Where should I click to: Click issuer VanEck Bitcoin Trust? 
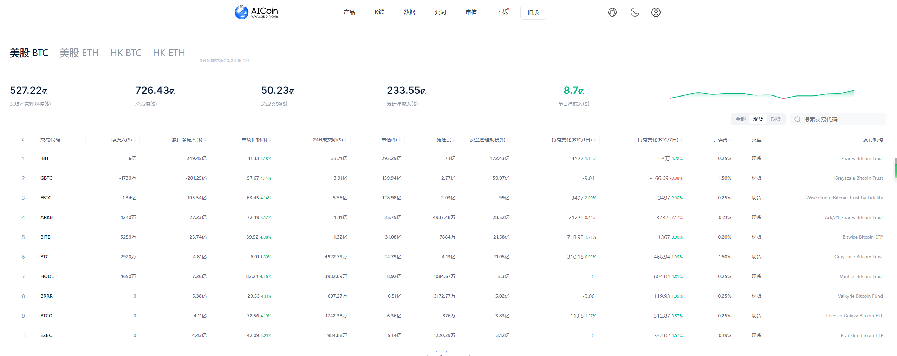pos(861,276)
